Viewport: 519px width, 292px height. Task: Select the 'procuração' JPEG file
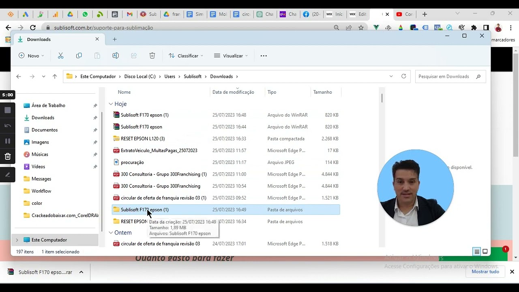pyautogui.click(x=225, y=162)
